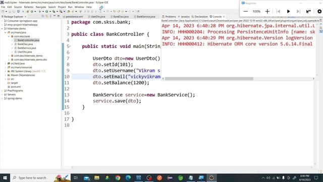This screenshot has height=182, width=323.
Task: Click the taskbar search box
Action: pos(40,177)
